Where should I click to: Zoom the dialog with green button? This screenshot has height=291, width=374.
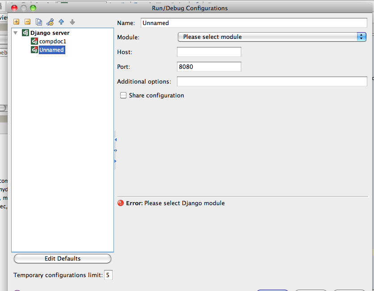33,8
